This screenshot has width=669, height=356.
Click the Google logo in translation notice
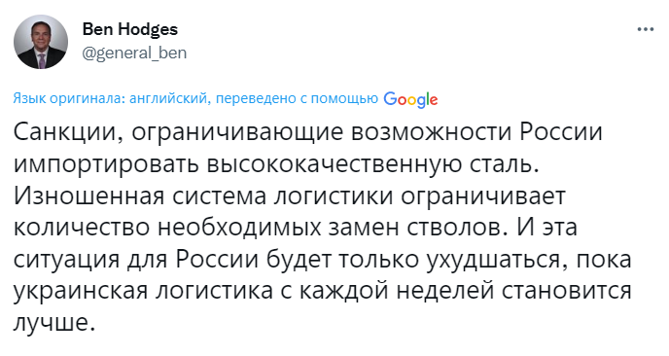click(410, 99)
